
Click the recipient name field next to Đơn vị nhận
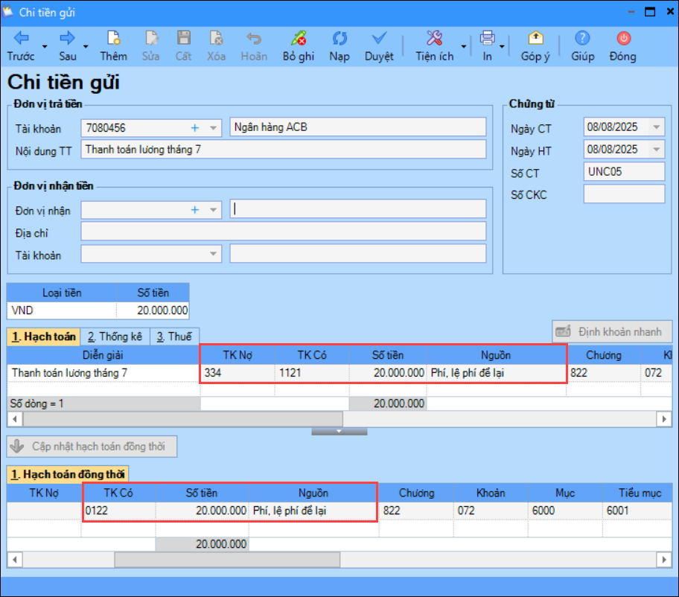point(357,209)
